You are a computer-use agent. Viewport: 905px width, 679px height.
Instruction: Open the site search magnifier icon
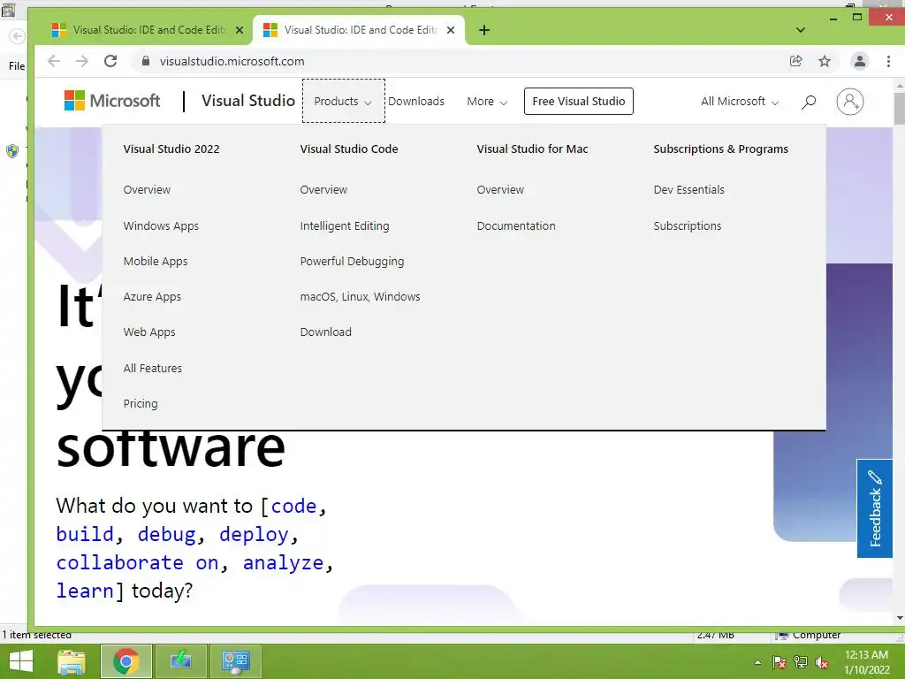(x=809, y=102)
